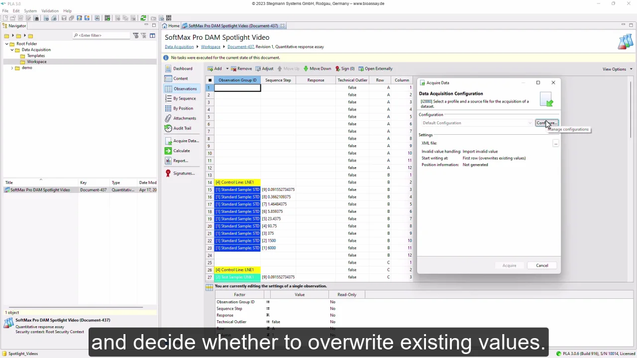Open the Attachments section
The height and width of the screenshot is (358, 637).
180,118
